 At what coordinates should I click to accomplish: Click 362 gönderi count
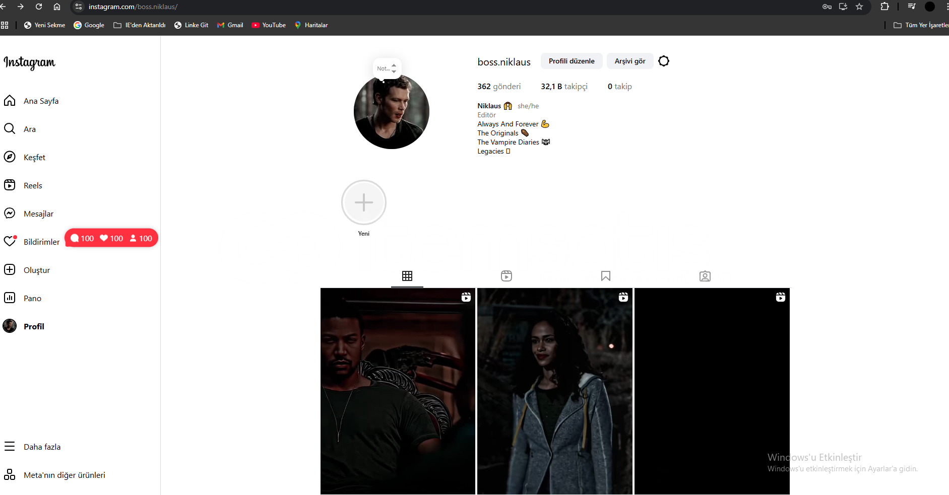click(x=499, y=87)
